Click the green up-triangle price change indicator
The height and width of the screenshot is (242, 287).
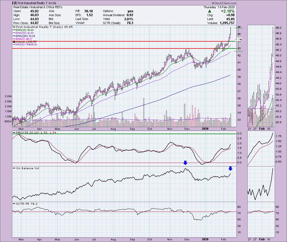[x=210, y=11]
